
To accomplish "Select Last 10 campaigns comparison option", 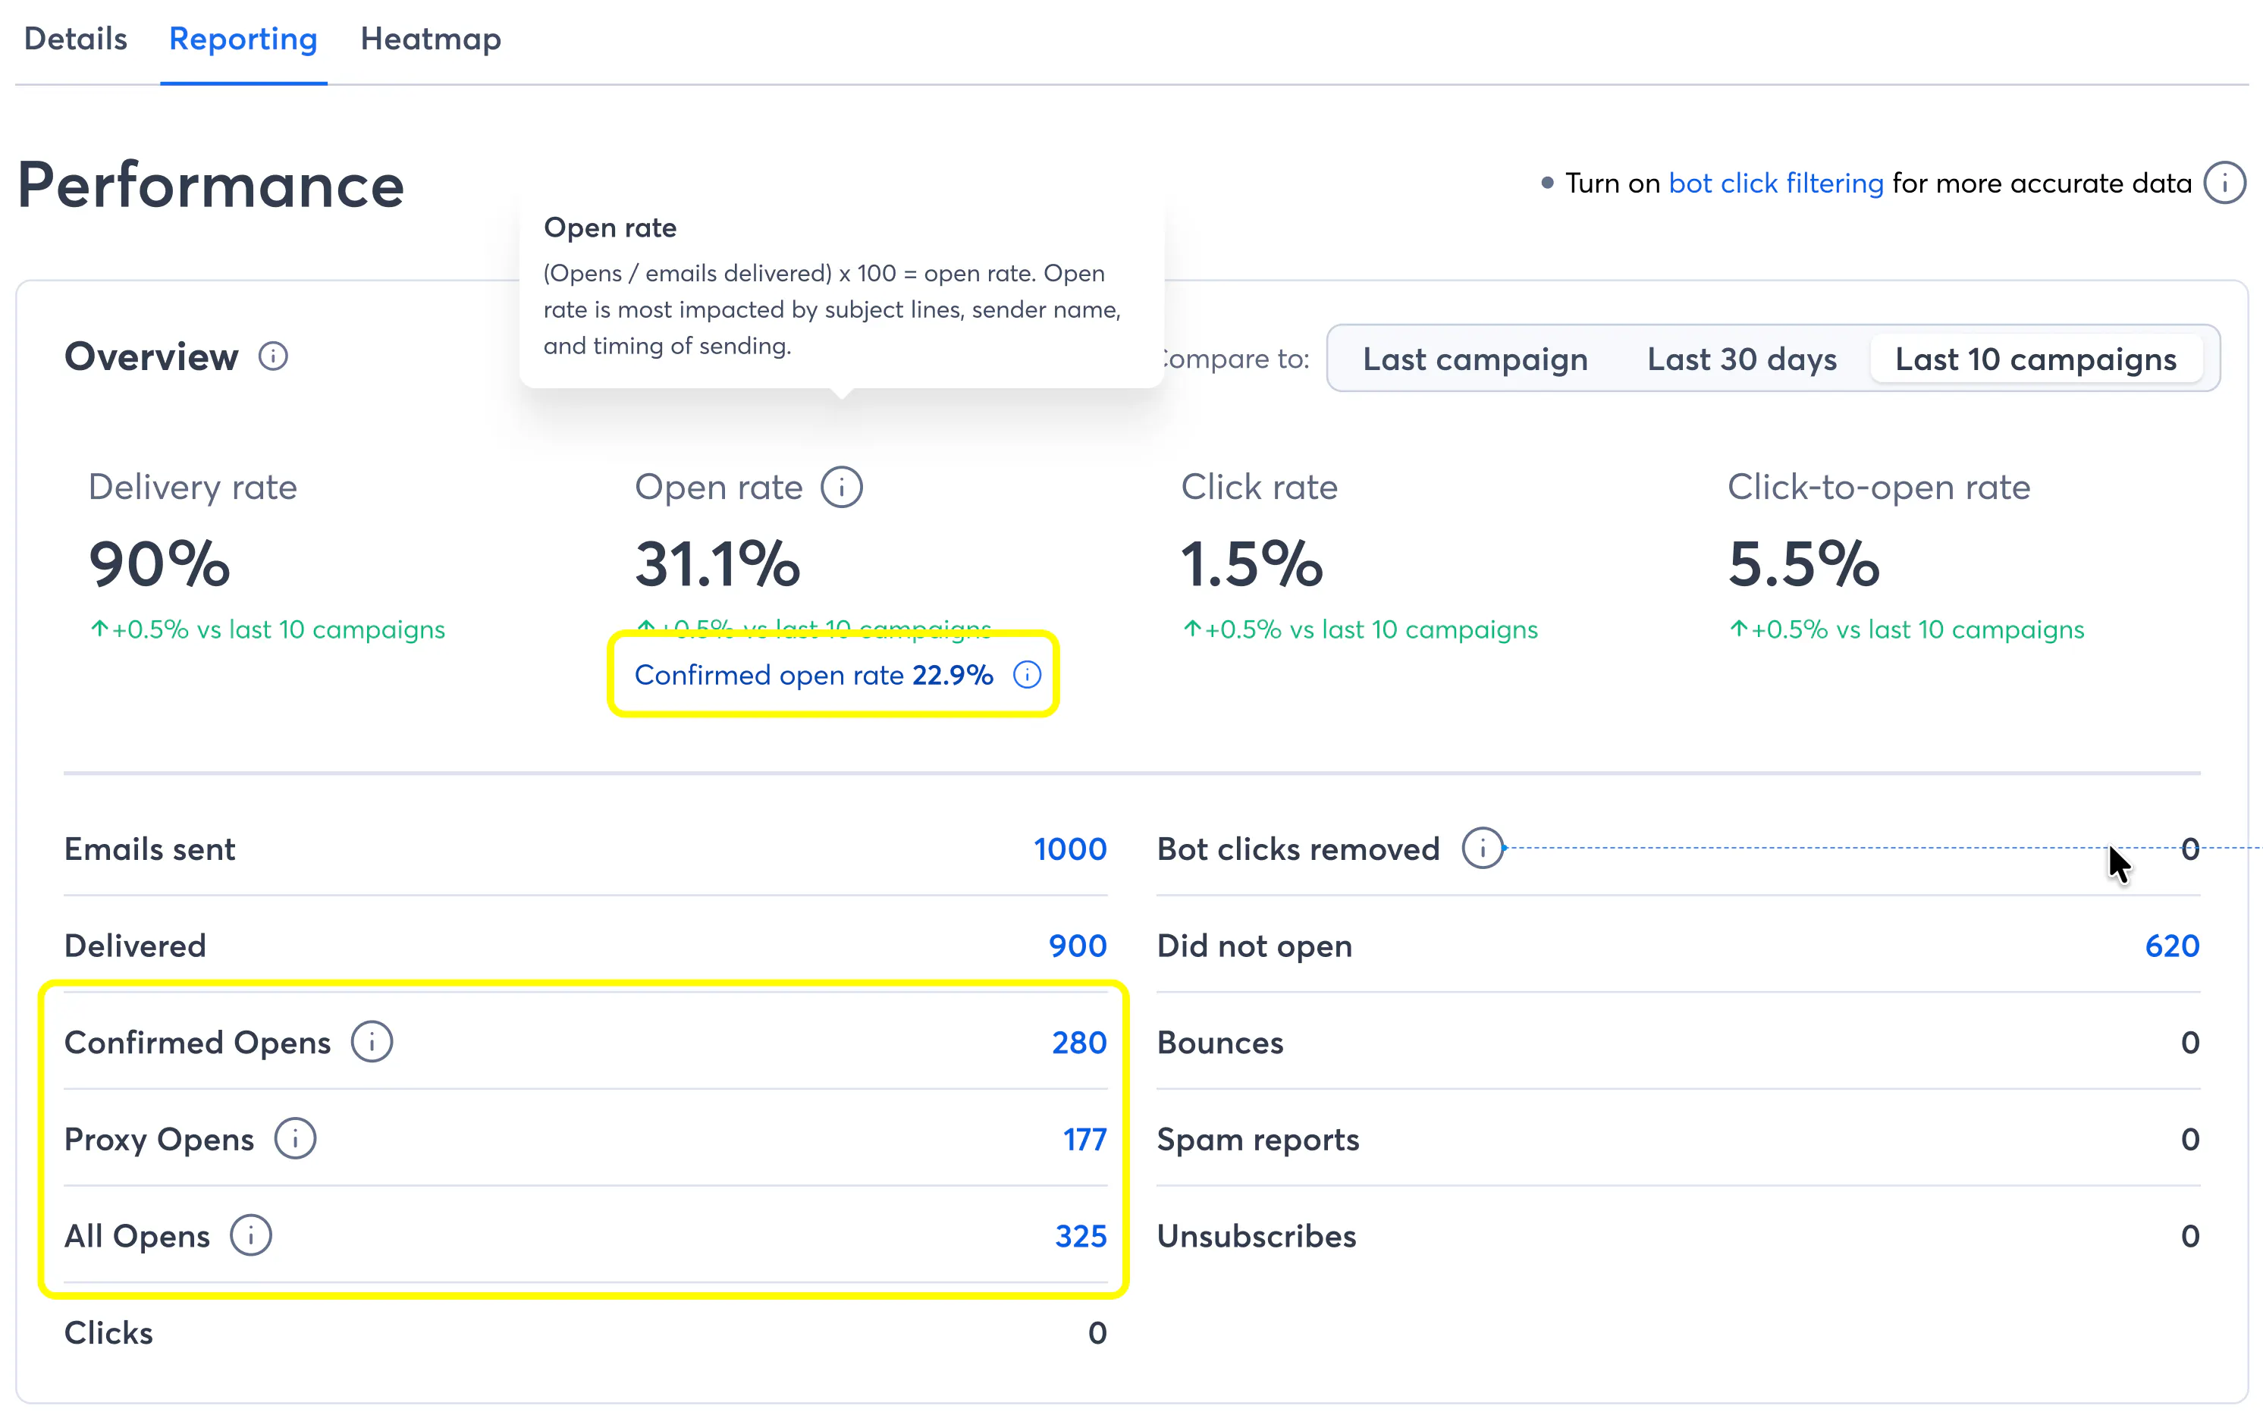I will click(x=2035, y=359).
